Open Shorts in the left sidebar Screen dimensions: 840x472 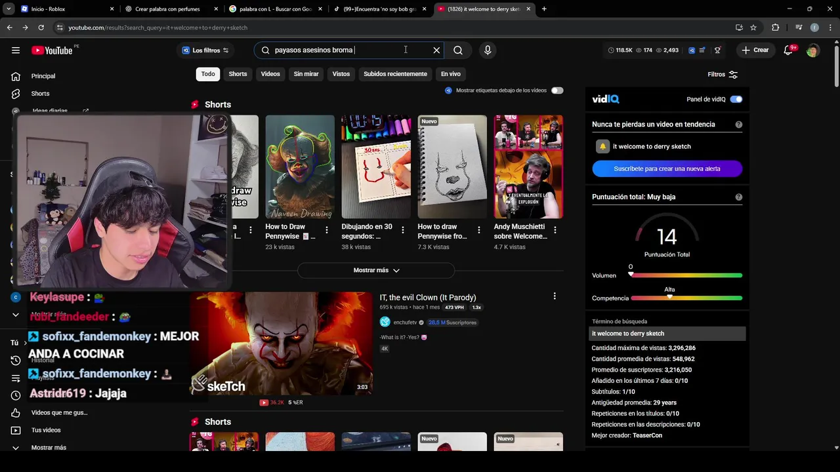pyautogui.click(x=40, y=94)
